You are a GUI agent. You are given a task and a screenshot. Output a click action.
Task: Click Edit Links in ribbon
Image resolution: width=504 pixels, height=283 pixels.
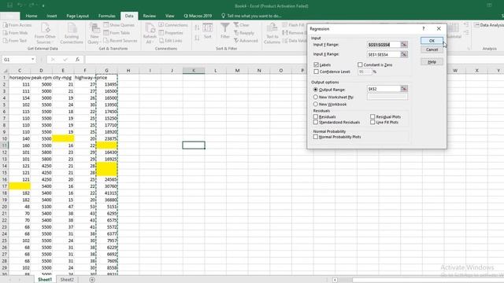170,41
